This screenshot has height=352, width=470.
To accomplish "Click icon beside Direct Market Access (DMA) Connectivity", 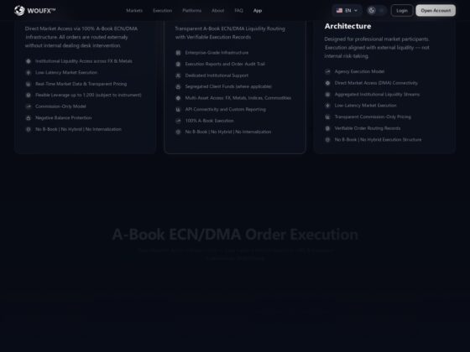I will [327, 83].
